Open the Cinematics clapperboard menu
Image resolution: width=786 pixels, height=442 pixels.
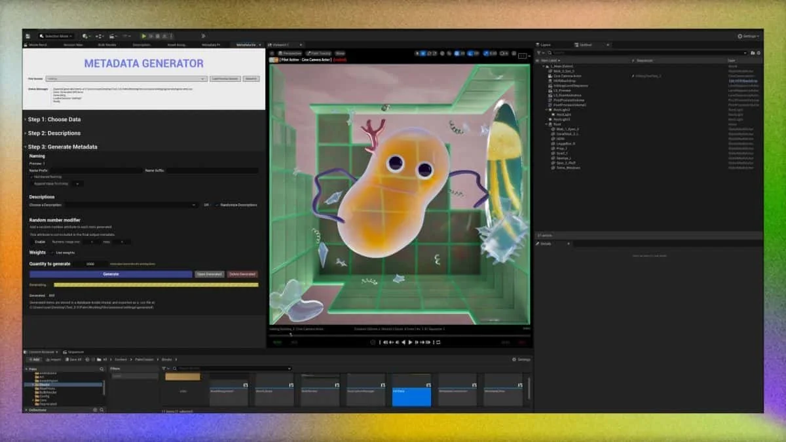pyautogui.click(x=113, y=36)
